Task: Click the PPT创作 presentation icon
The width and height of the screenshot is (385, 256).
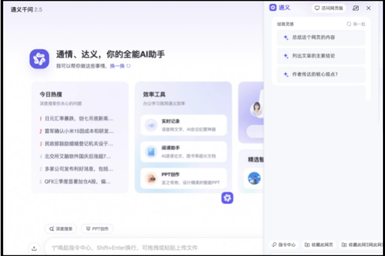Action: click(151, 178)
